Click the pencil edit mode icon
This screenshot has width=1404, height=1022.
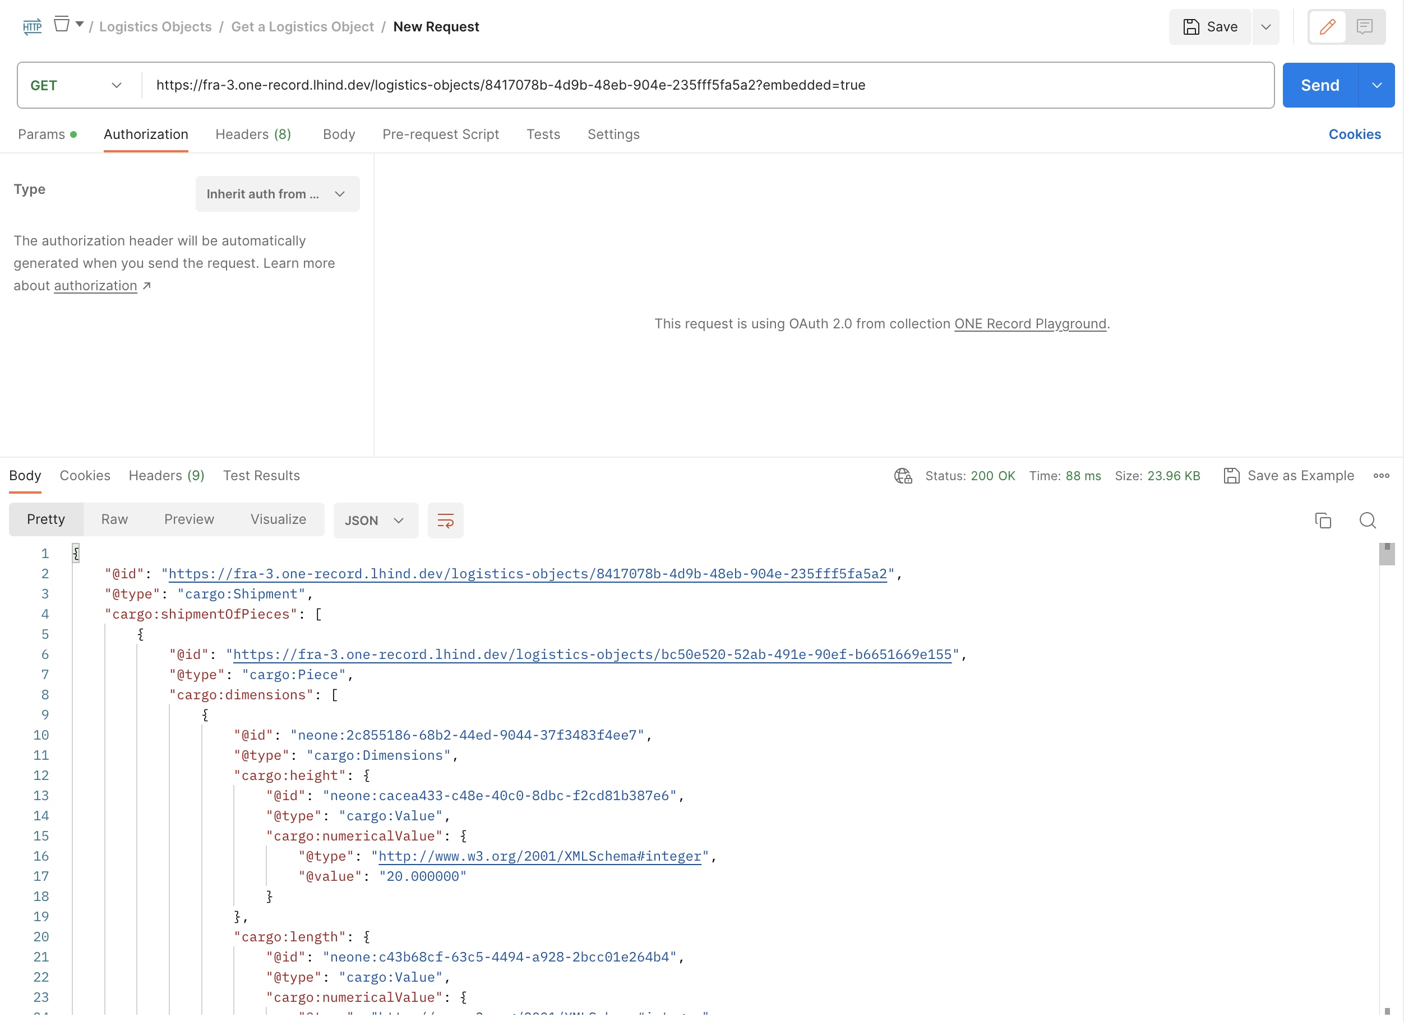click(1327, 26)
